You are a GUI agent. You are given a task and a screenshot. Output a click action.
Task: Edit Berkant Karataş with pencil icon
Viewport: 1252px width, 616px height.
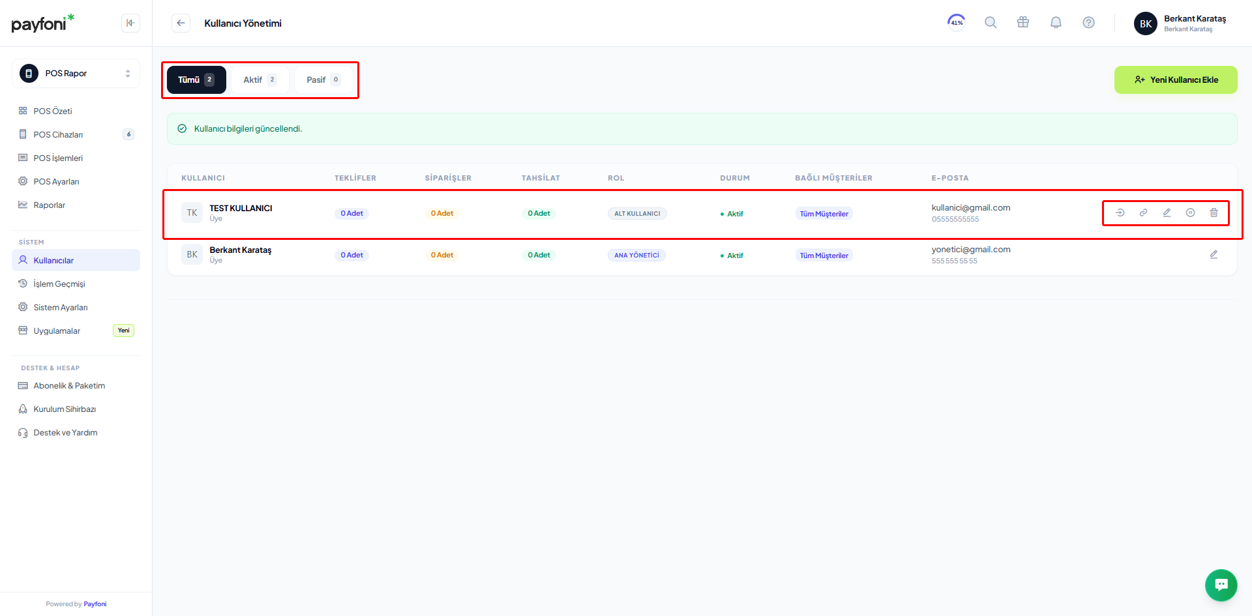click(1214, 254)
